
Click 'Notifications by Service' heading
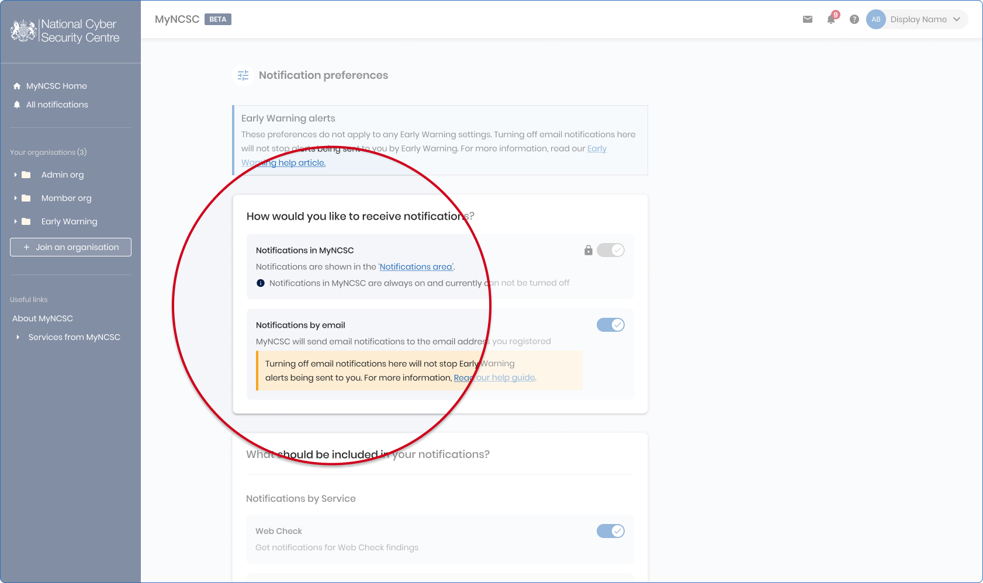pos(301,498)
